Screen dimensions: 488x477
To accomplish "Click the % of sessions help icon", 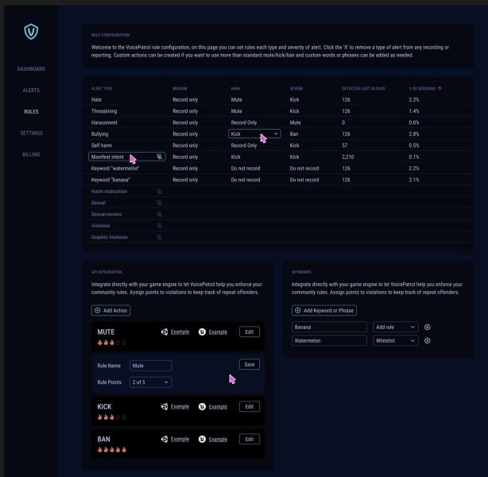I will point(440,88).
